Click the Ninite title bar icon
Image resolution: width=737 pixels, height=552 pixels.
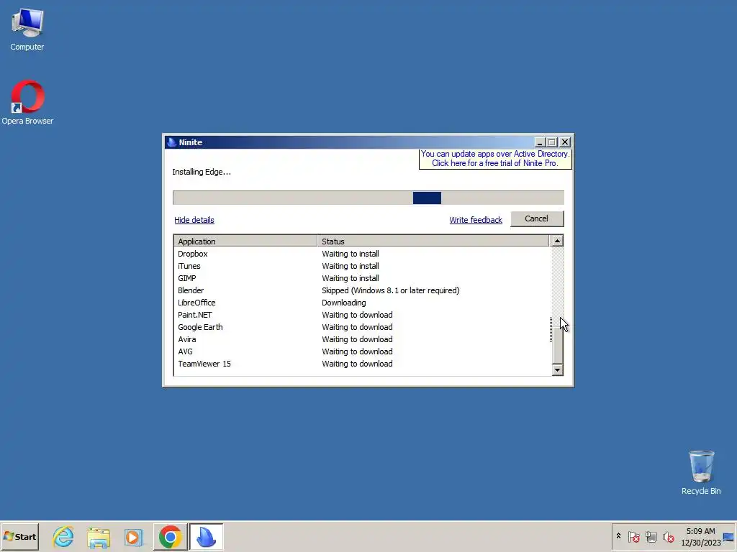click(171, 142)
